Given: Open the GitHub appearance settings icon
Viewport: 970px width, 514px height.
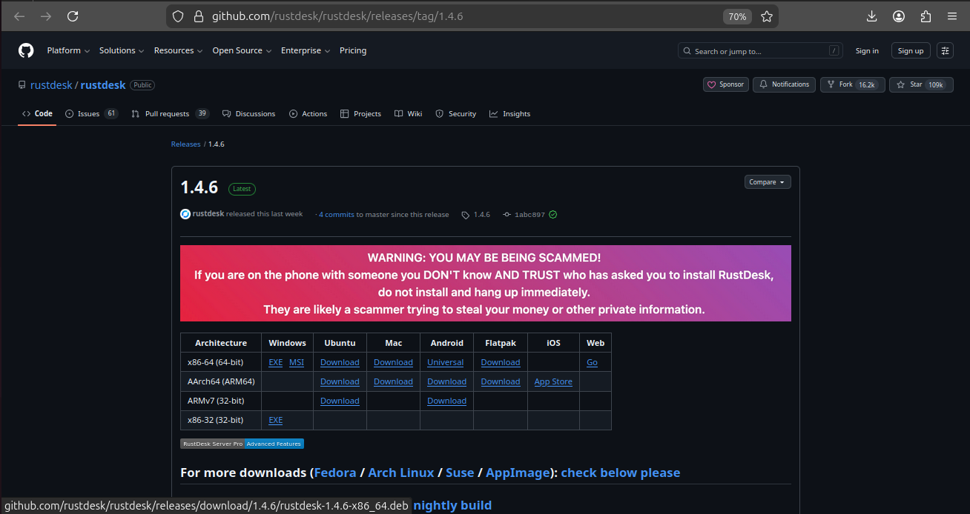Looking at the screenshot, I should (x=945, y=50).
